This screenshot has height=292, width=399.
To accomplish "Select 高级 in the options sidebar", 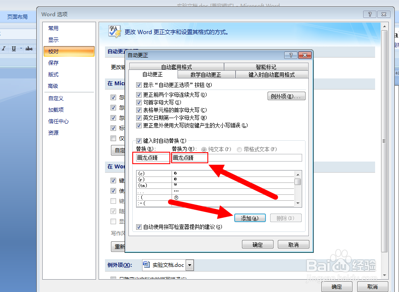I will click(x=53, y=86).
